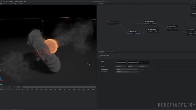The width and height of the screenshot is (196, 110).
Task: Switch to the Favorites tab
Action: [x=107, y=52]
